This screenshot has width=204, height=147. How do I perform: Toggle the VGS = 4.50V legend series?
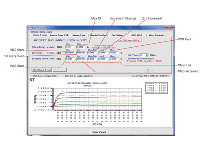pos(156,83)
